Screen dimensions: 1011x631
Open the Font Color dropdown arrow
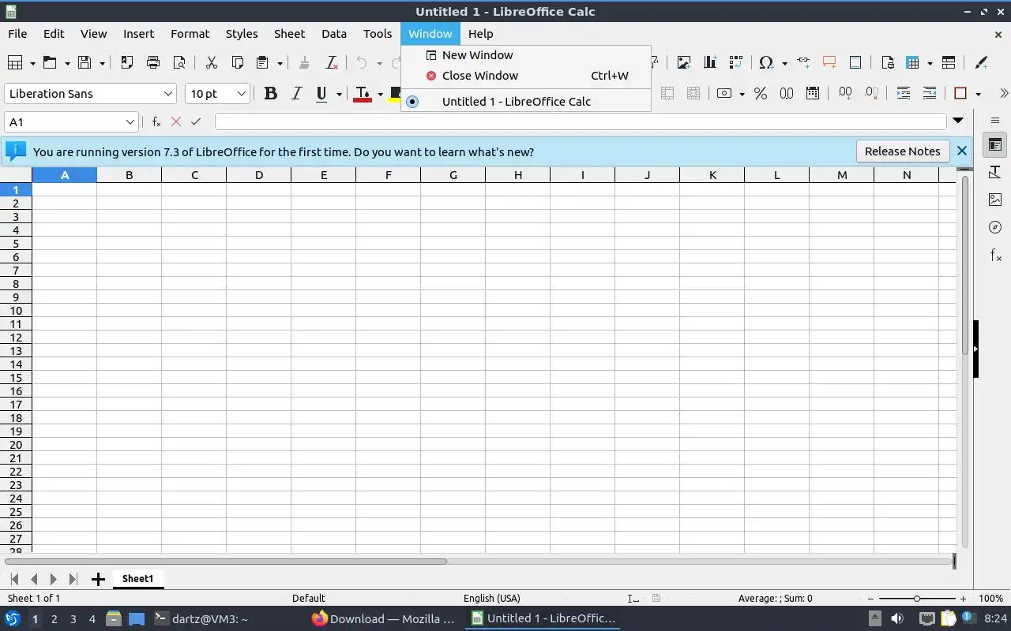380,94
